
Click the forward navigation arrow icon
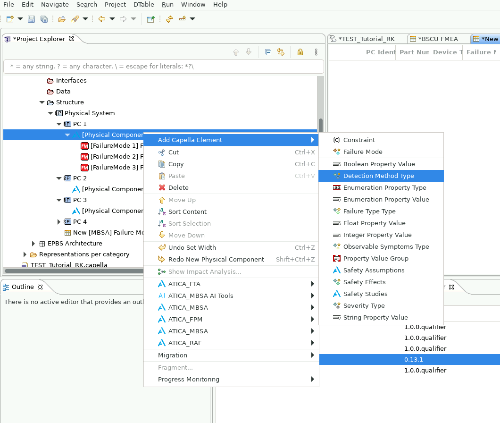tap(123, 19)
